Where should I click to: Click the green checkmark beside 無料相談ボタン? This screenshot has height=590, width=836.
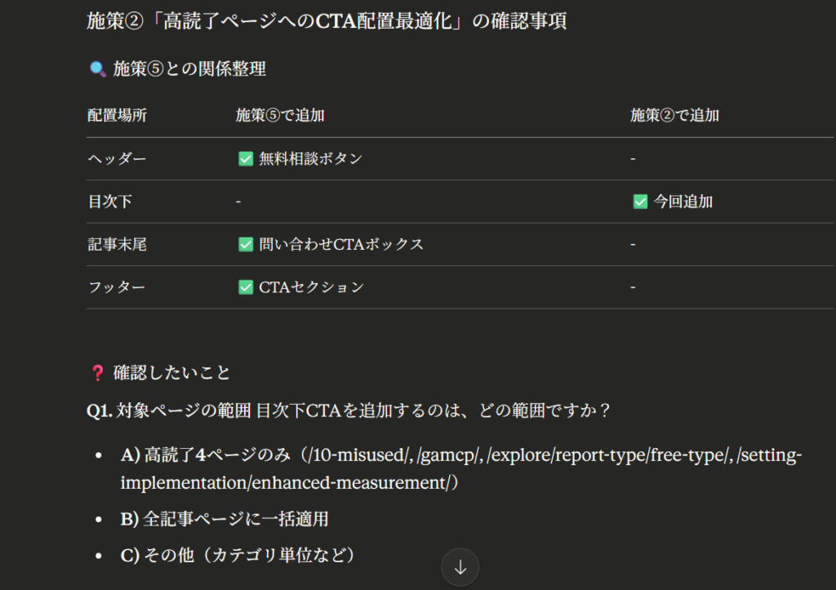(245, 159)
